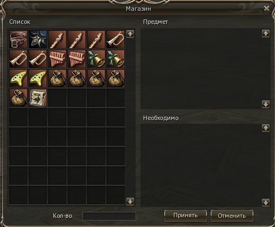Focus the Кол-во quantity input field
Viewport: 275px width, 227px height.
pos(109,216)
